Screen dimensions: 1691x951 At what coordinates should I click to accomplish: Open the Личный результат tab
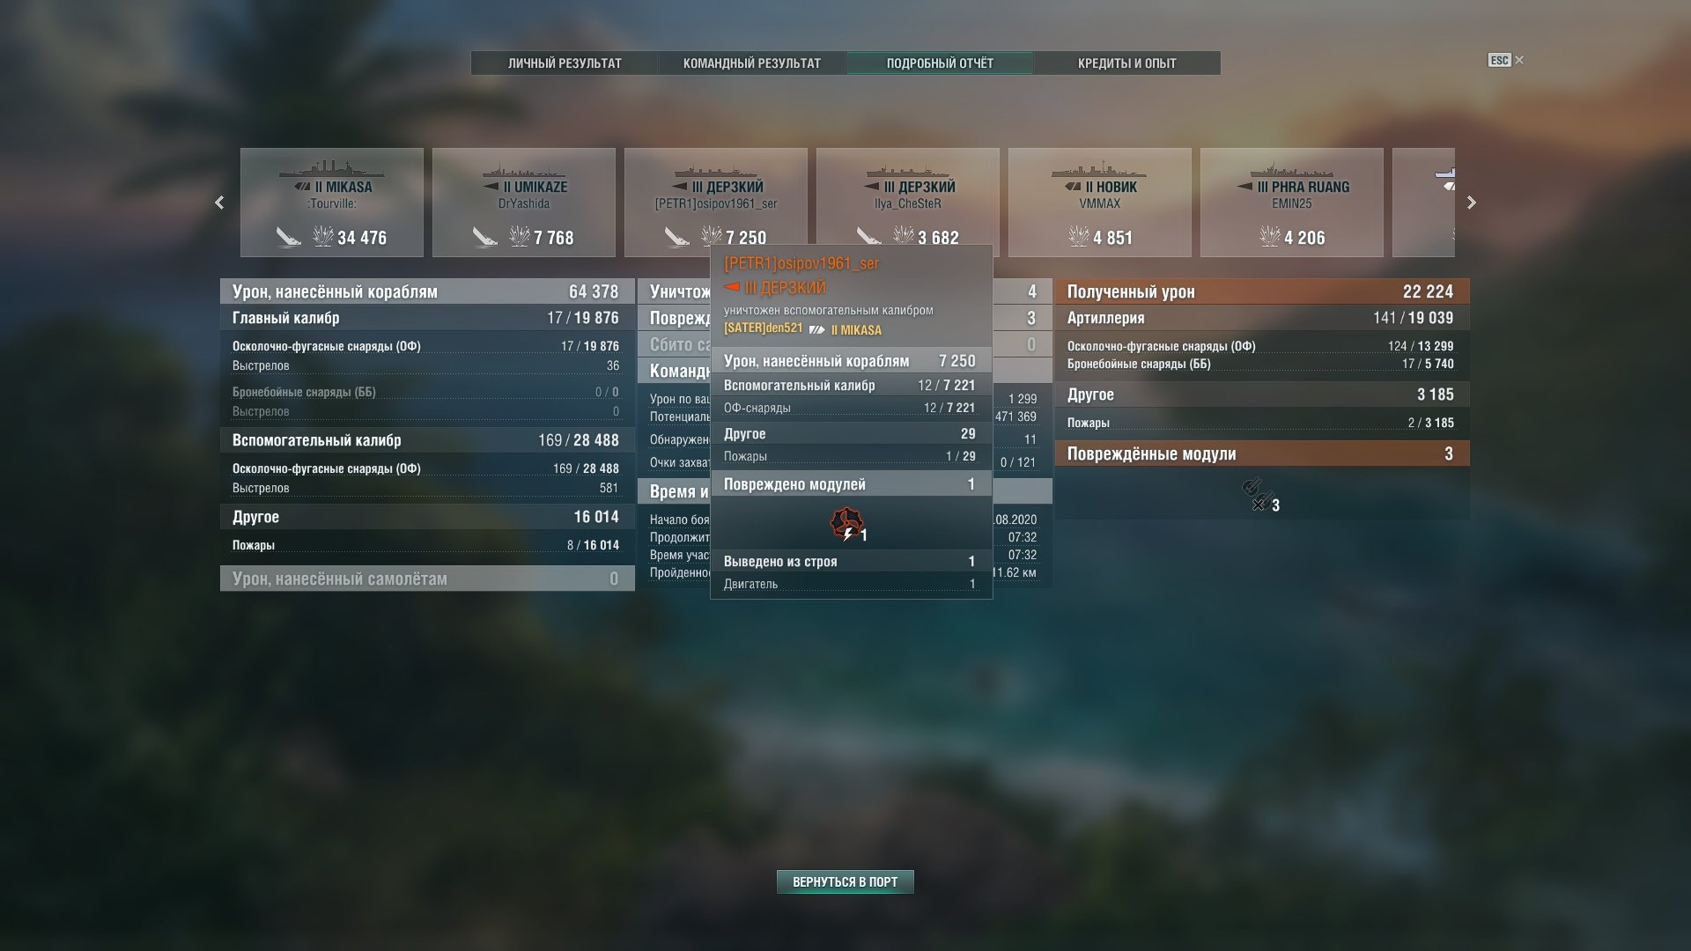pyautogui.click(x=565, y=63)
